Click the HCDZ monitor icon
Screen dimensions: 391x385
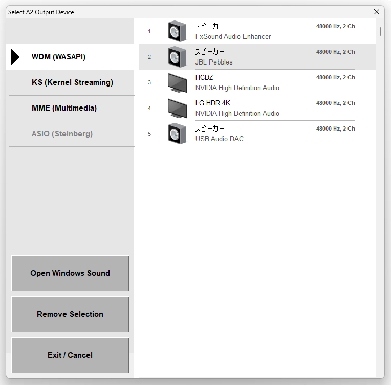point(177,82)
